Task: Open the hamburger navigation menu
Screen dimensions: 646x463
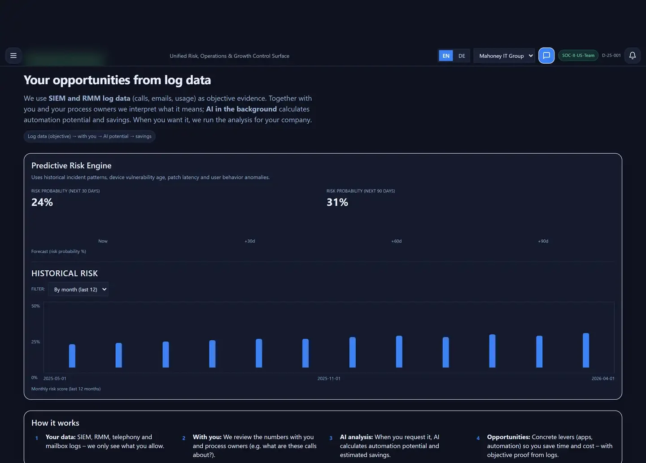Action: pyautogui.click(x=13, y=55)
